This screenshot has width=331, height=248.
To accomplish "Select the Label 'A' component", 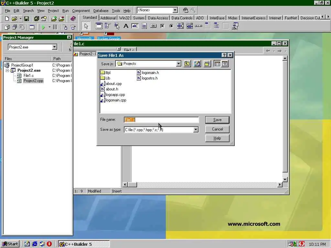I will pyautogui.click(x=126, y=26).
